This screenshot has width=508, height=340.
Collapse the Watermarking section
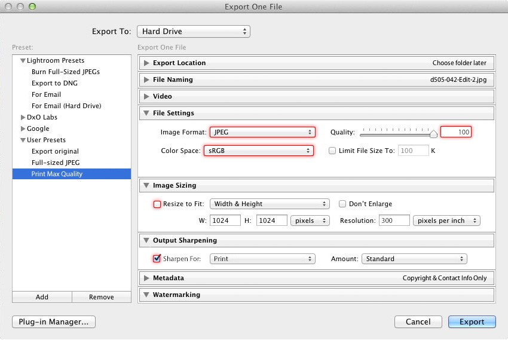[x=146, y=295]
